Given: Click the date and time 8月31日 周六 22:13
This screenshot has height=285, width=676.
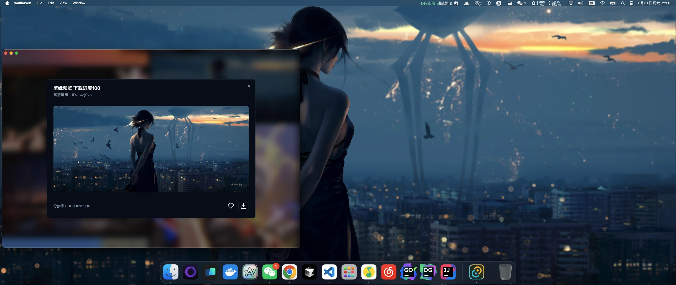Looking at the screenshot, I should [655, 3].
